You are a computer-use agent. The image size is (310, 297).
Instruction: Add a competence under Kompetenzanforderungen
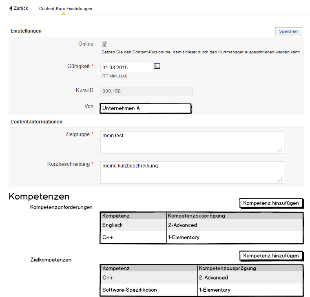271,203
